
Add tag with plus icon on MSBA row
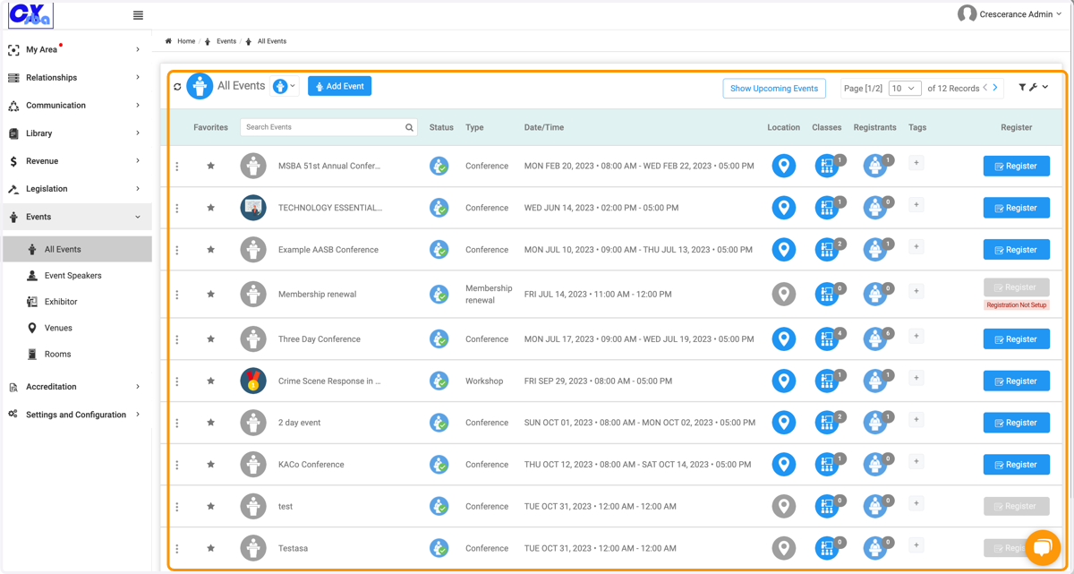click(916, 163)
